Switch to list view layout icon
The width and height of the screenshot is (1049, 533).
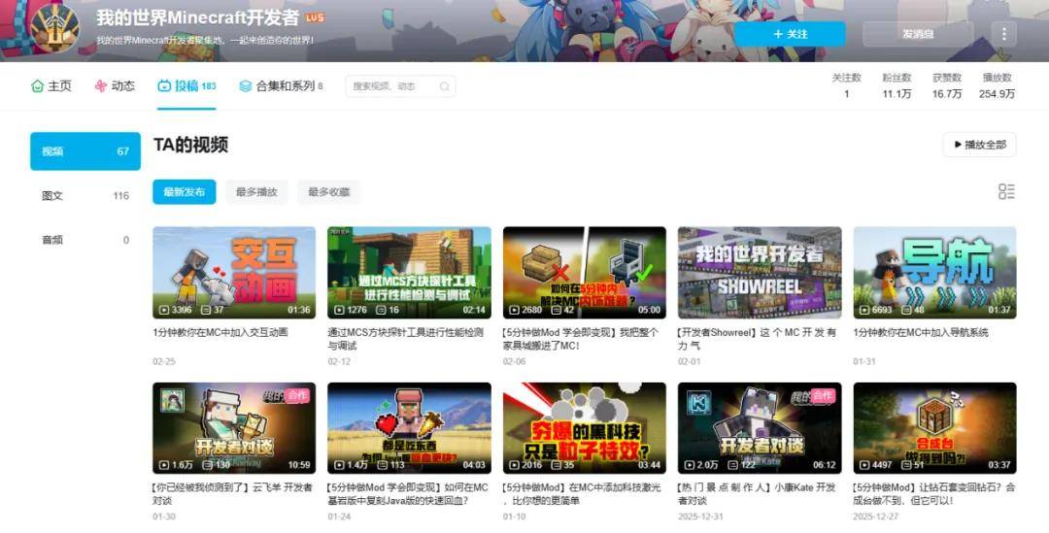coord(1006,192)
